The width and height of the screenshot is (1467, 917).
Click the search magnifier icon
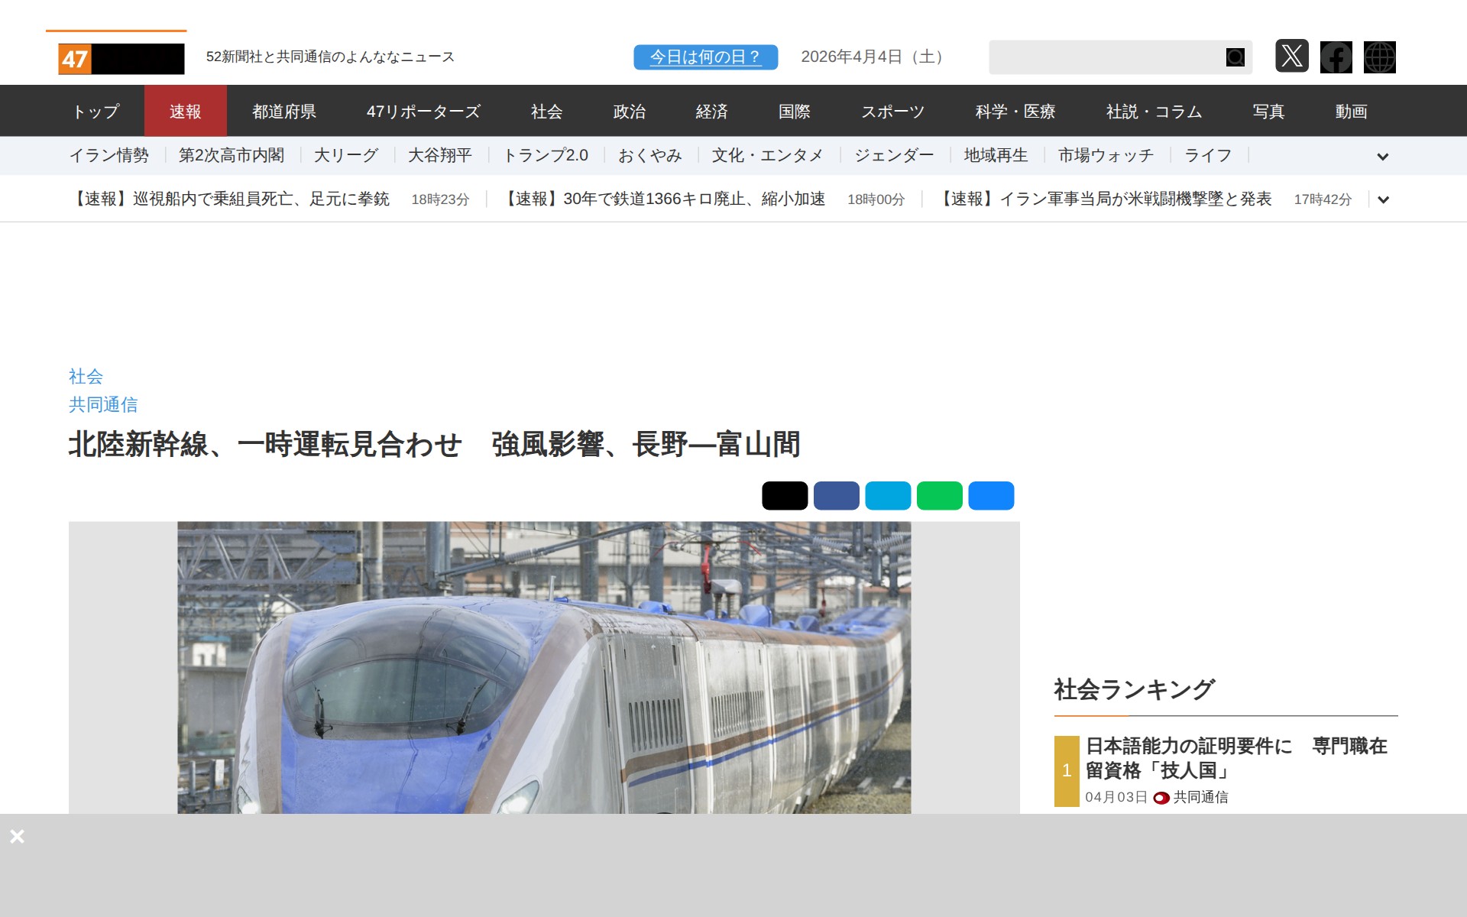1235,57
